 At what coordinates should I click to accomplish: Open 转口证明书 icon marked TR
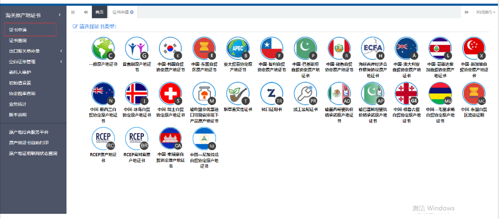coord(272,93)
